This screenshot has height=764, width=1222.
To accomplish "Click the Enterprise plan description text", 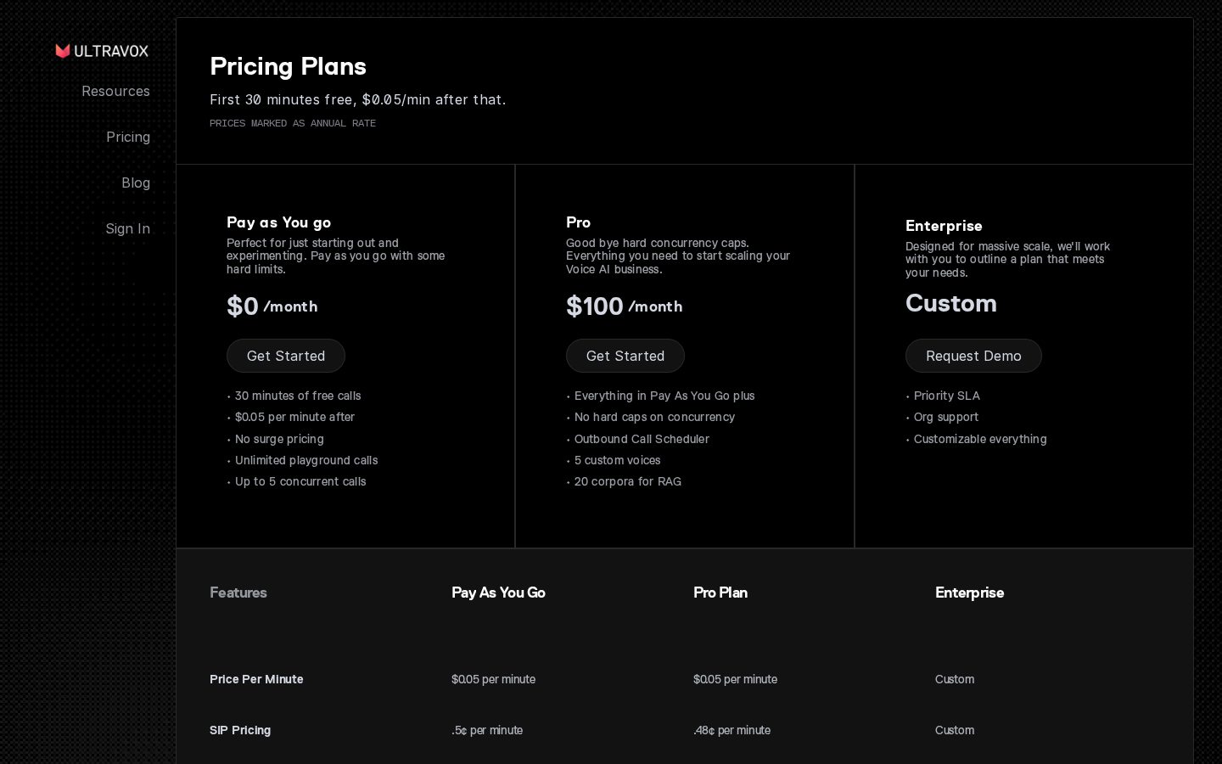I will pyautogui.click(x=1008, y=259).
